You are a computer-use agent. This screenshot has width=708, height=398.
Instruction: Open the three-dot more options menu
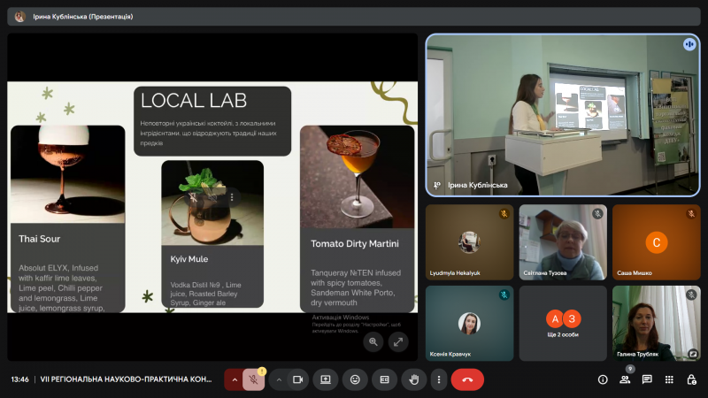pos(438,379)
